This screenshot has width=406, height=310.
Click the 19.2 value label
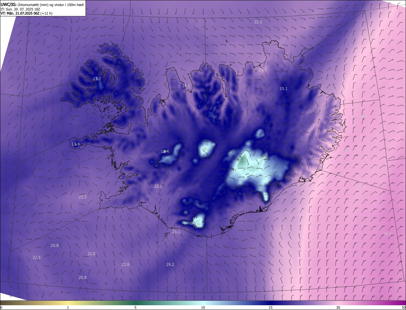pyautogui.click(x=170, y=264)
